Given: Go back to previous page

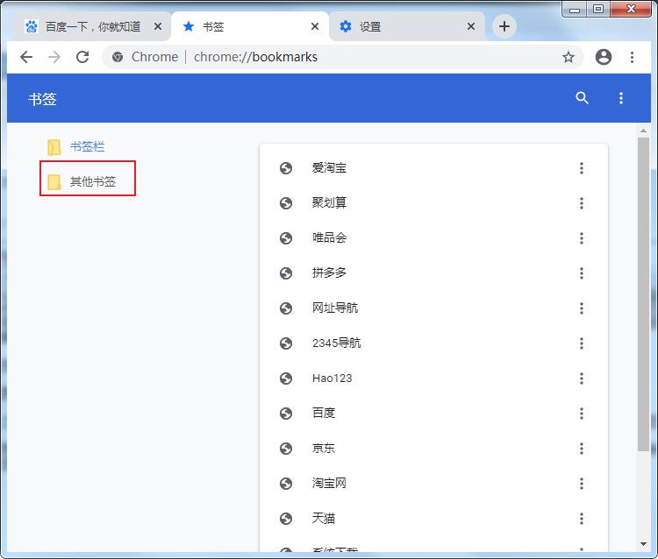Looking at the screenshot, I should 26,57.
